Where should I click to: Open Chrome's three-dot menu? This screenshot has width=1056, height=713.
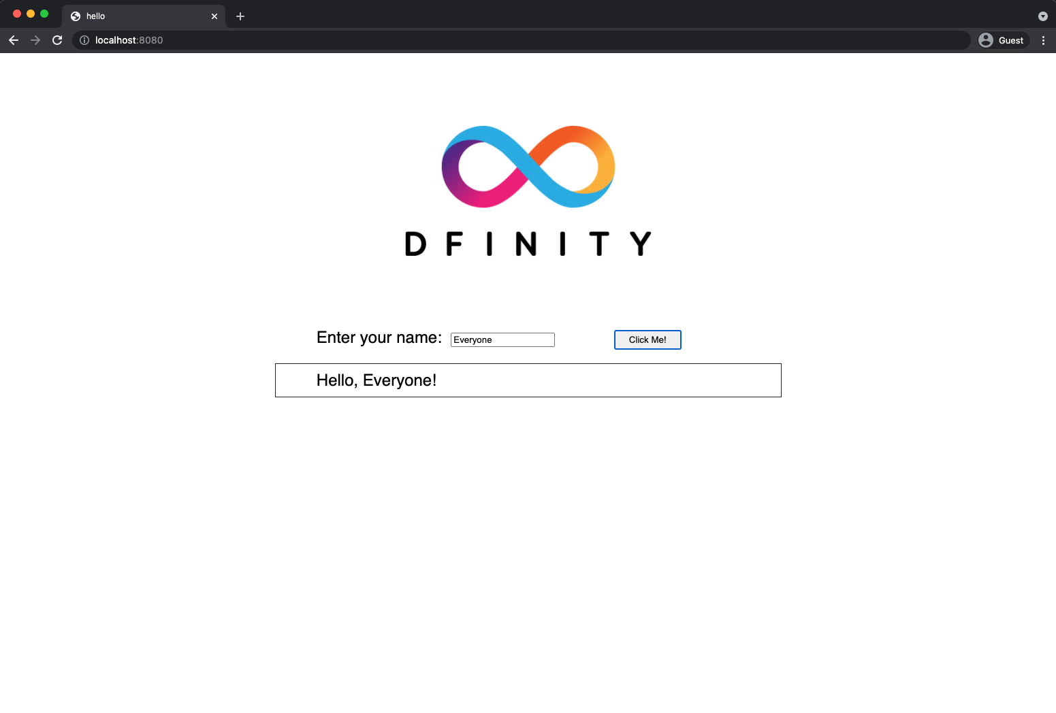click(x=1043, y=40)
